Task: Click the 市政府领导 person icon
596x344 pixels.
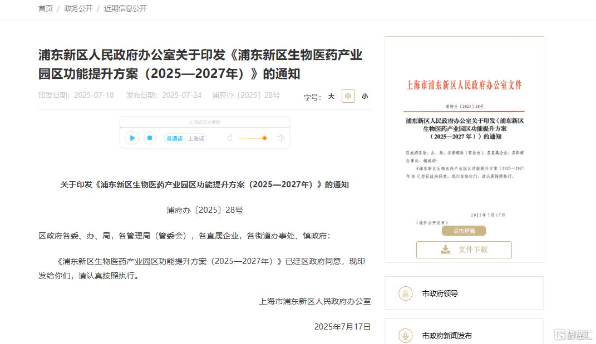Action: 406,293
